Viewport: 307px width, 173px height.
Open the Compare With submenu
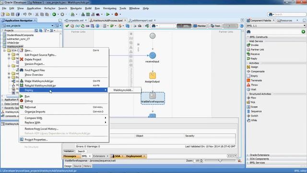point(64,118)
